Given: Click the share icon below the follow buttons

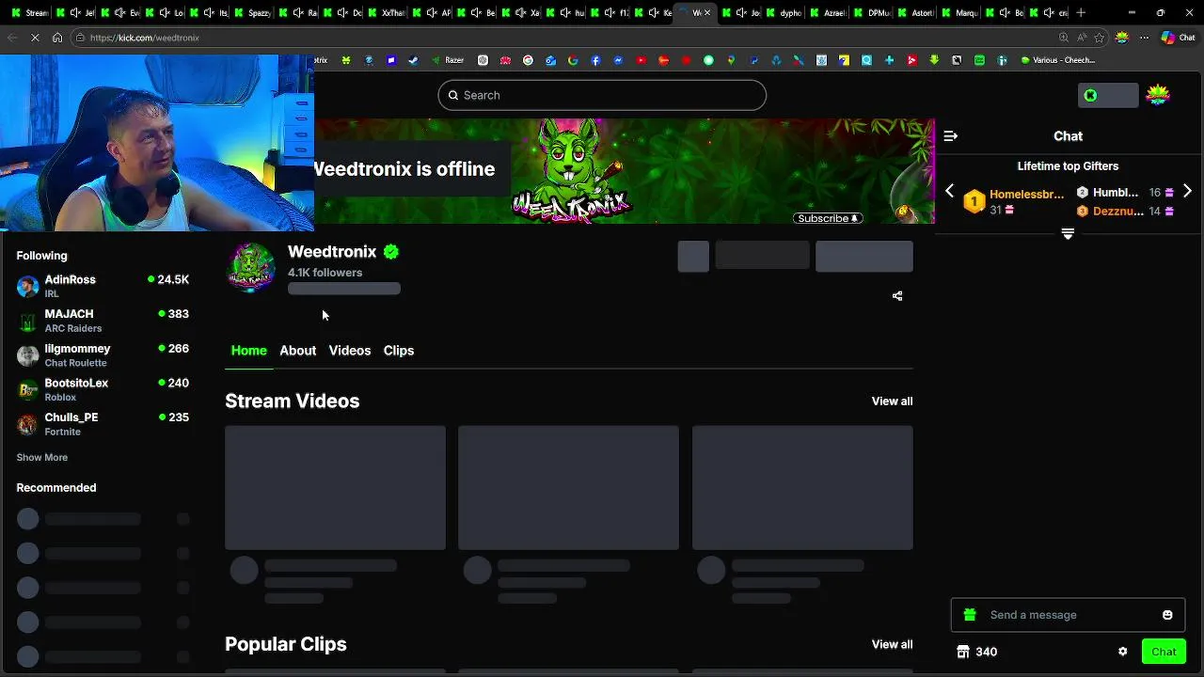Looking at the screenshot, I should [897, 296].
